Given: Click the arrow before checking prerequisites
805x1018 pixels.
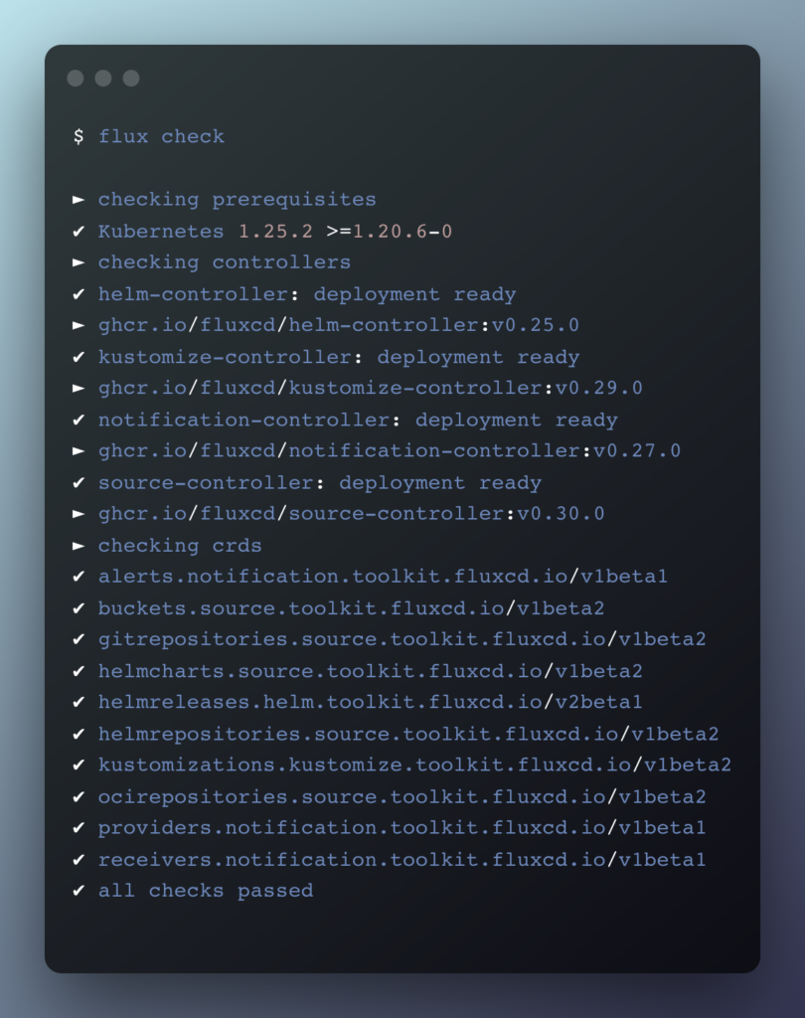Looking at the screenshot, I should point(79,199).
